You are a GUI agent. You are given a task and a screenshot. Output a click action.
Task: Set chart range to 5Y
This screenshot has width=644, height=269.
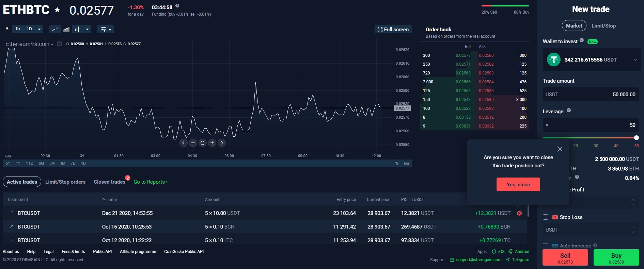coord(8,164)
